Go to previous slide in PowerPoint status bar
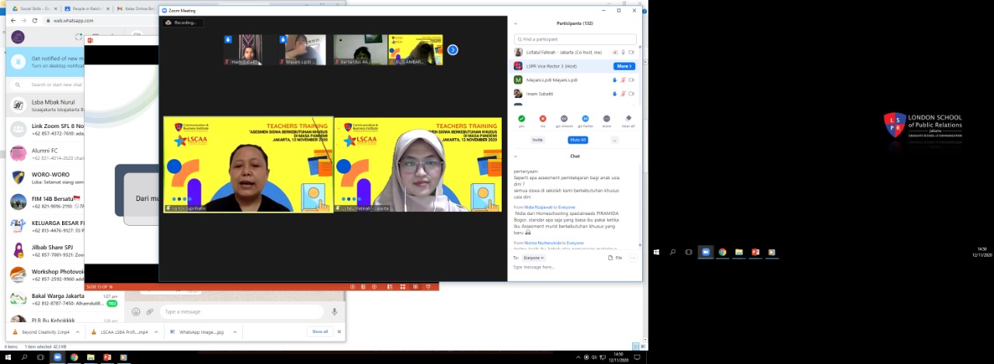 tap(353, 287)
